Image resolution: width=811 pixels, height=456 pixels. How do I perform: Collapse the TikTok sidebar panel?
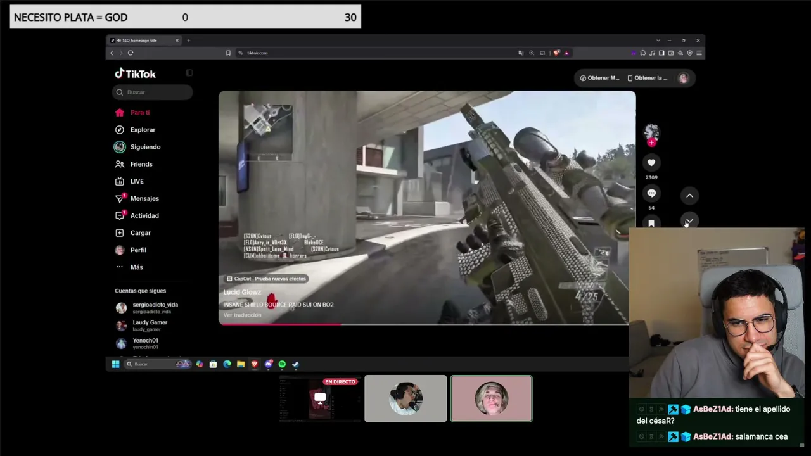189,73
